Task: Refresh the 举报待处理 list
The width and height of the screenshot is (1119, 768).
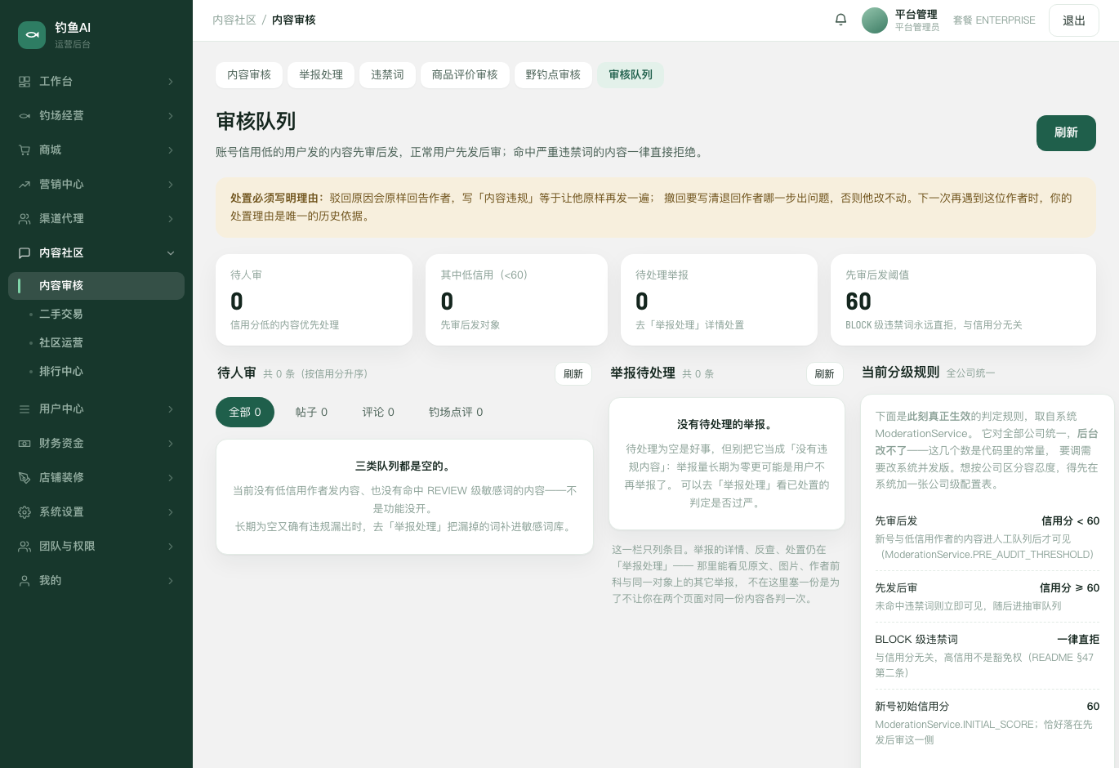Action: point(825,374)
